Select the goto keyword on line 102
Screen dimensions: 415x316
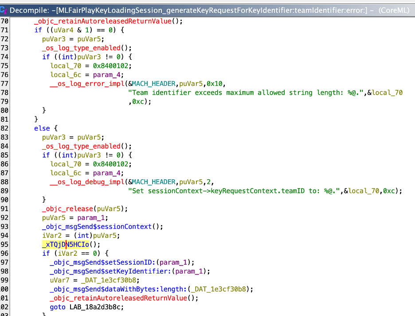click(x=58, y=307)
